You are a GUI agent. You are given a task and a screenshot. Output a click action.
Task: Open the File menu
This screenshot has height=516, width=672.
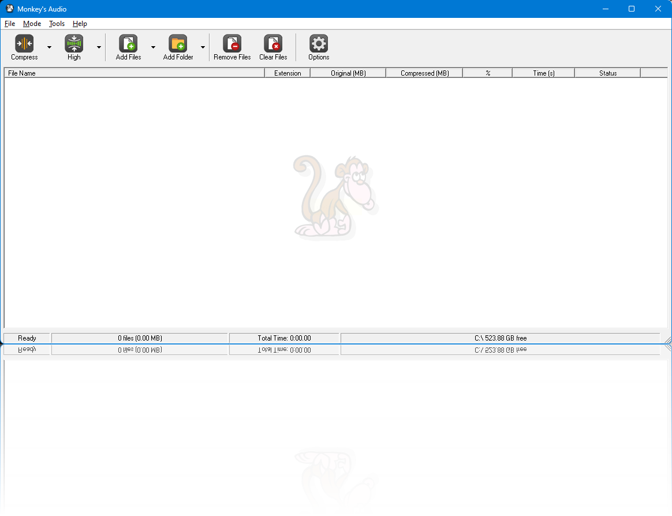pyautogui.click(x=10, y=24)
